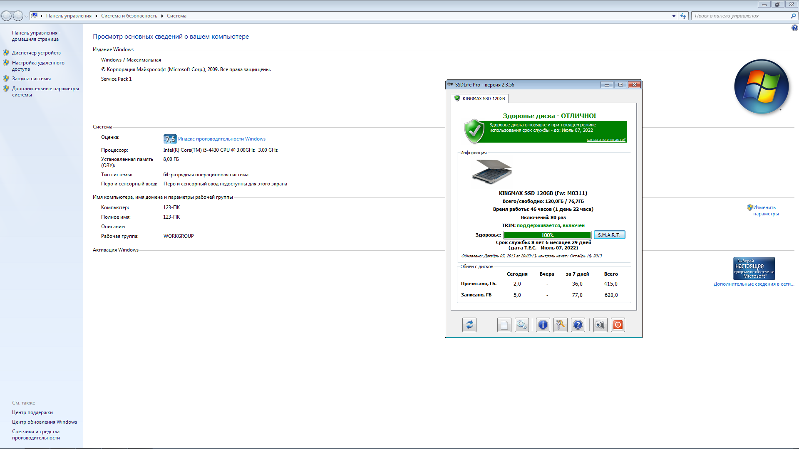Expand the address bar history dropdown
The height and width of the screenshot is (449, 799).
point(674,16)
